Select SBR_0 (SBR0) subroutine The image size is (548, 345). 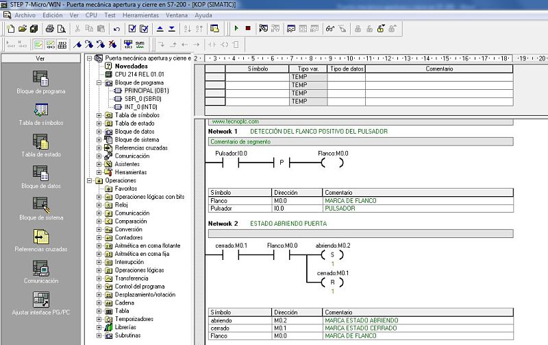pyautogui.click(x=143, y=99)
